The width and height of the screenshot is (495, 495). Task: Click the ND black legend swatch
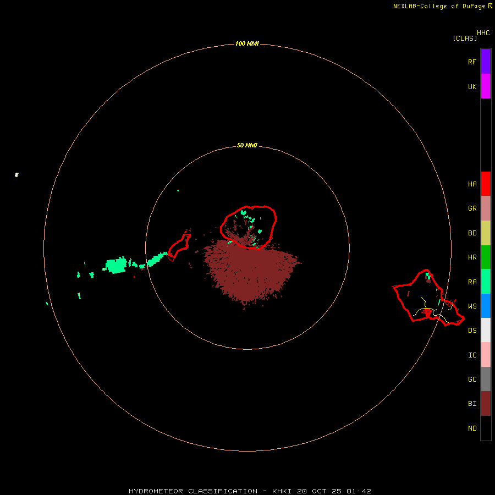coord(486,428)
